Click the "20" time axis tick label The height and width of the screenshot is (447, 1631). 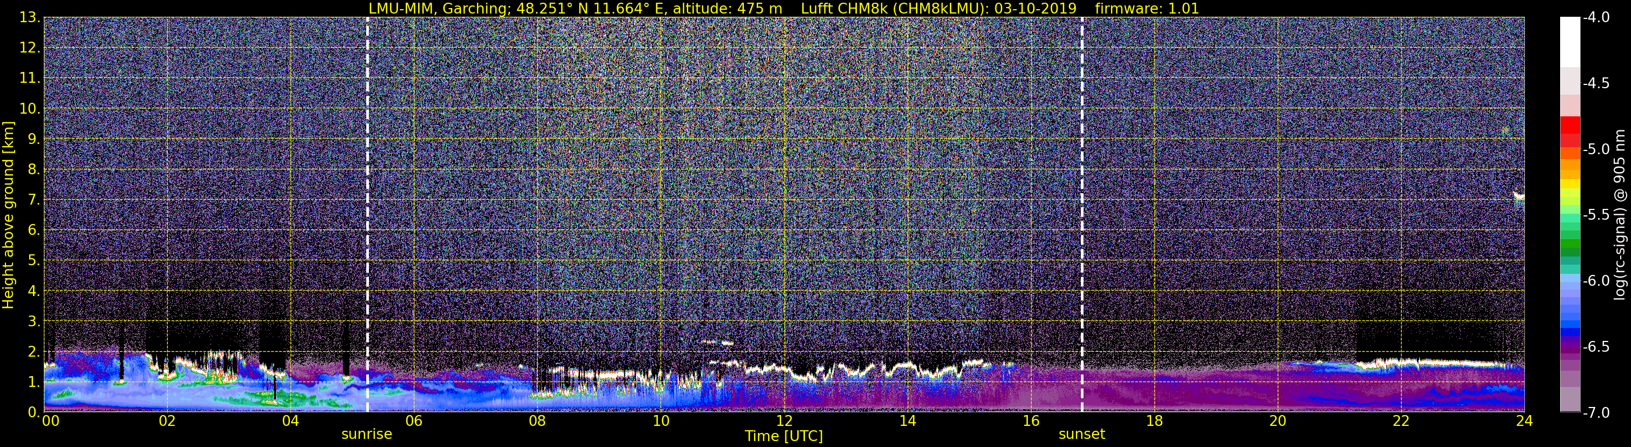pos(1278,421)
